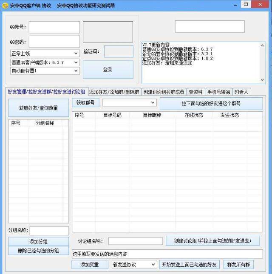Open the 查资料 tab
Viewport: 272px width, 274px height.
[x=195, y=92]
